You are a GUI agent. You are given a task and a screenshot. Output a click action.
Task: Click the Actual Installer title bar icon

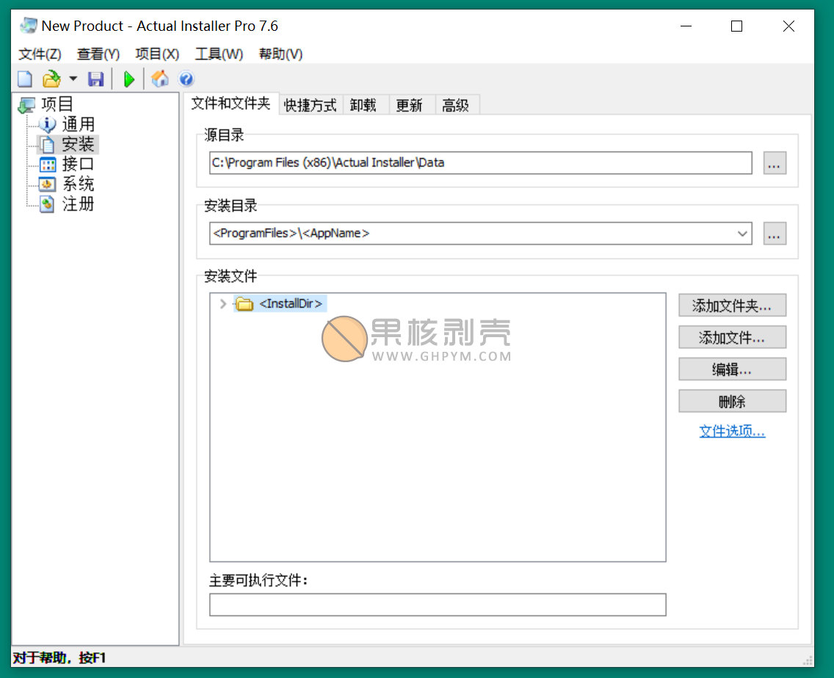[x=28, y=26]
